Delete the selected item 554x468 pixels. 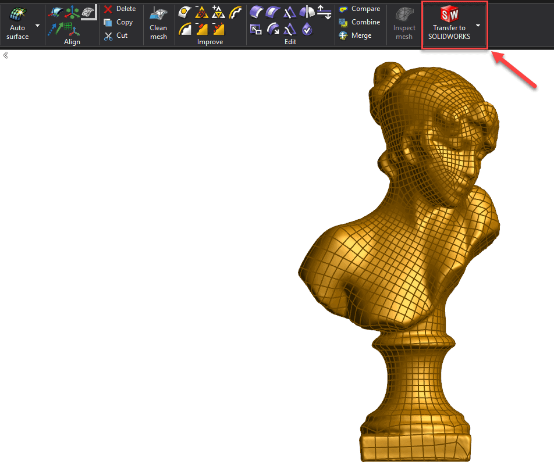click(x=120, y=9)
